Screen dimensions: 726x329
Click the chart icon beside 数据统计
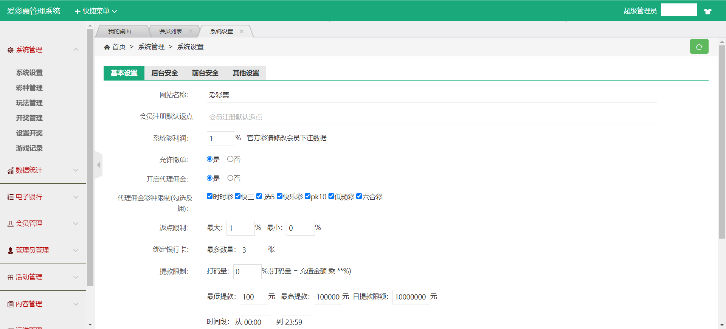pyautogui.click(x=11, y=171)
